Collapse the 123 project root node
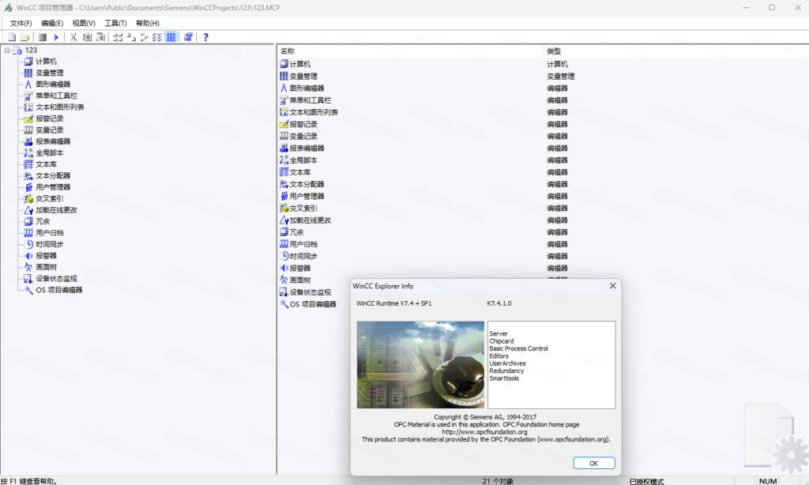 click(x=7, y=50)
